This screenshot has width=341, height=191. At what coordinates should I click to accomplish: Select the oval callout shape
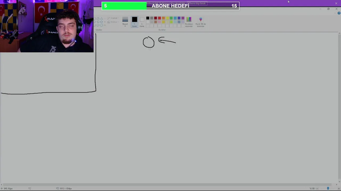(x=98, y=25)
